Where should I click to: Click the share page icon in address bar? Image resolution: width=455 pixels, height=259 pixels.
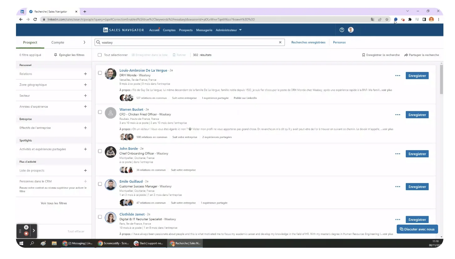tap(380, 19)
